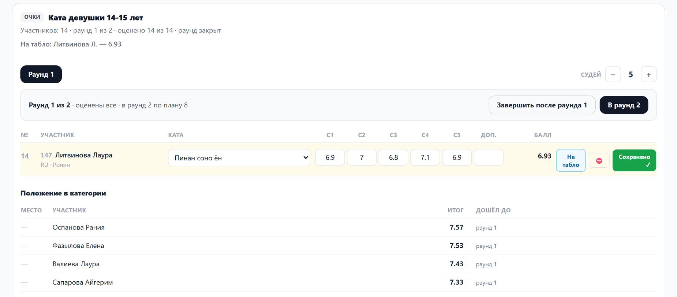Select the Раунд 1 tab

(x=41, y=74)
